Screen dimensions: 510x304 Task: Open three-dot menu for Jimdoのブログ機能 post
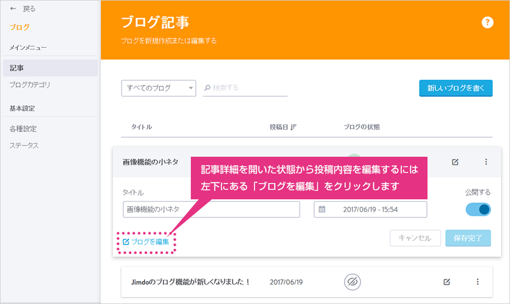point(478,282)
